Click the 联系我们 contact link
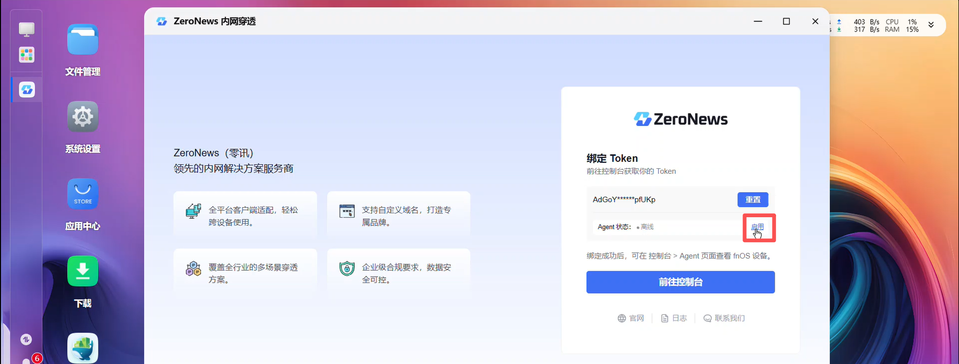 point(724,319)
